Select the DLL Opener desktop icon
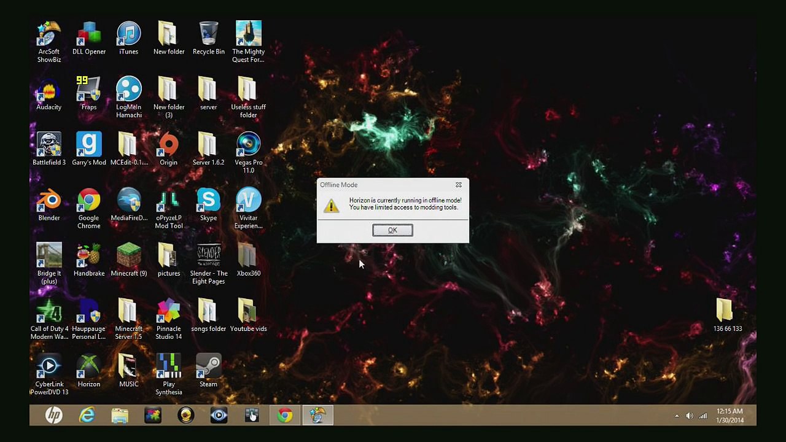 [89, 38]
